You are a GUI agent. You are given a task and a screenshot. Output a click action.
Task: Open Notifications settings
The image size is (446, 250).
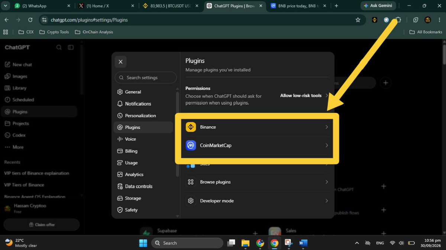pyautogui.click(x=144, y=104)
